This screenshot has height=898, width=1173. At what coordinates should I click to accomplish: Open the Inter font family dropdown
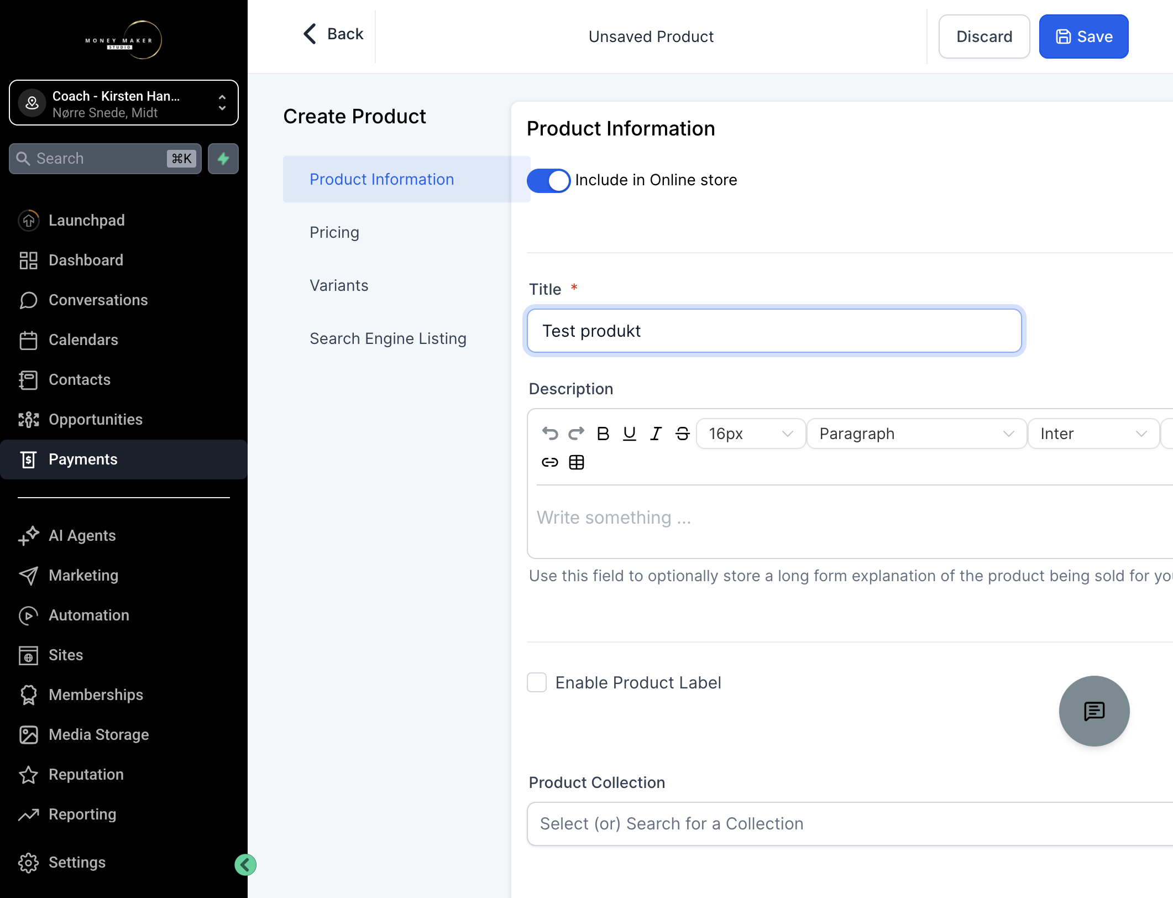tap(1093, 434)
